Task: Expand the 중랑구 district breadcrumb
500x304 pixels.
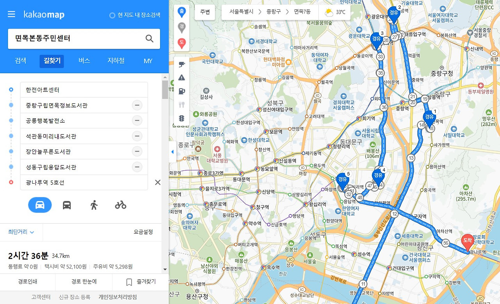Action: click(273, 12)
